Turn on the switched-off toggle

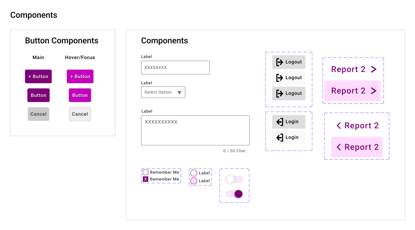point(234,179)
